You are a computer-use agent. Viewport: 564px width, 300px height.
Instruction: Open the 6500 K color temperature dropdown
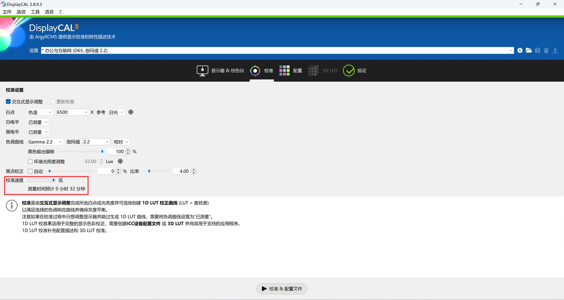(x=72, y=112)
